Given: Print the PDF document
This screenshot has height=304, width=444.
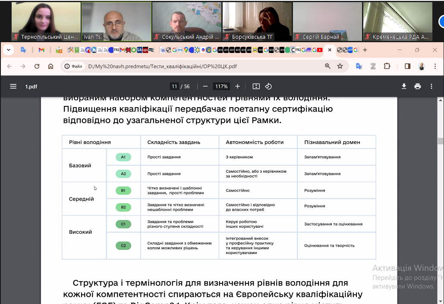Looking at the screenshot, I should tap(418, 87).
